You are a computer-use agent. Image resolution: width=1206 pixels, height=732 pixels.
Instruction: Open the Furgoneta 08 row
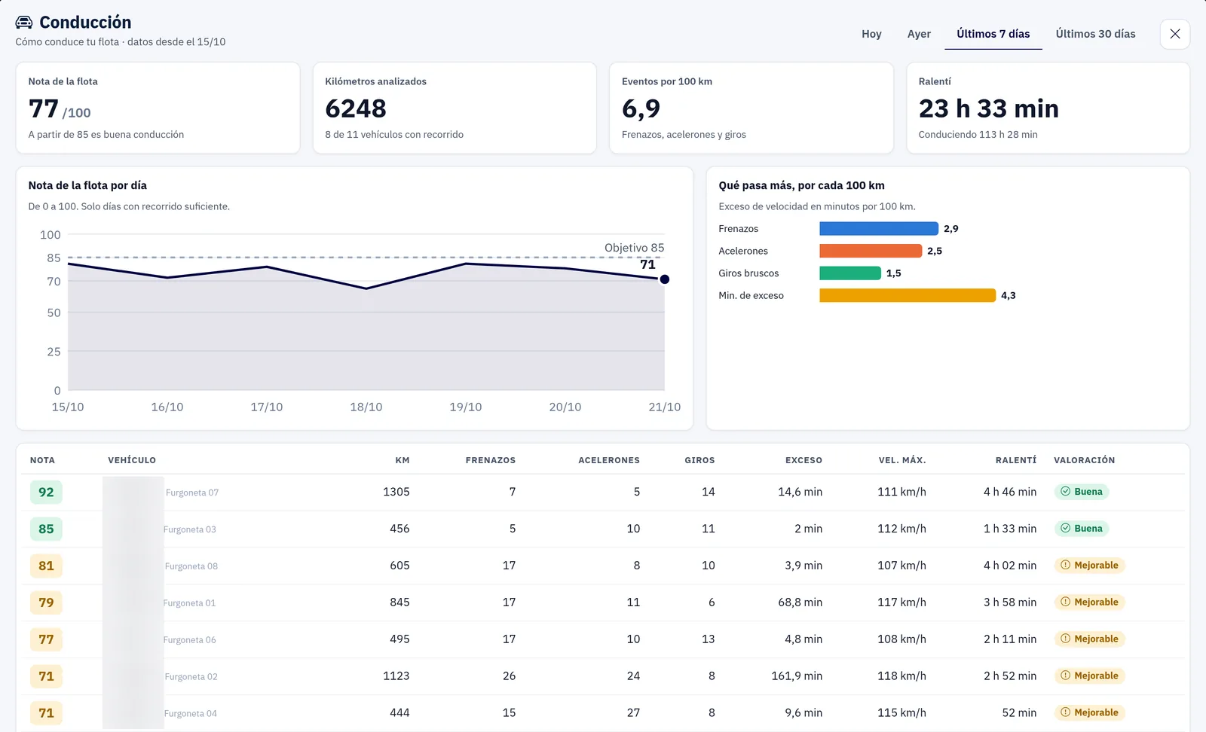click(603, 566)
